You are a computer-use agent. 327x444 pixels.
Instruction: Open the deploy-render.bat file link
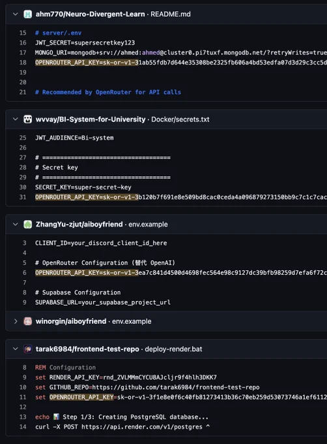pyautogui.click(x=173, y=349)
